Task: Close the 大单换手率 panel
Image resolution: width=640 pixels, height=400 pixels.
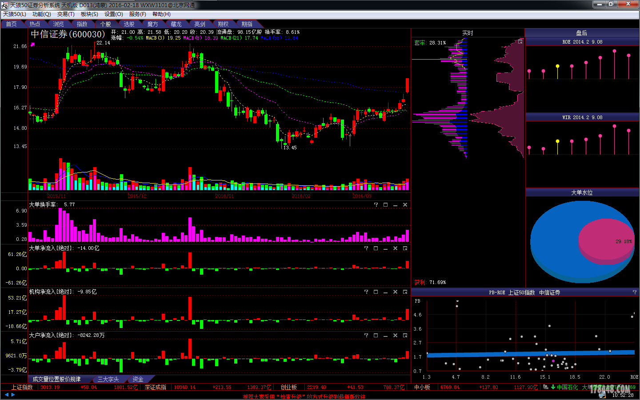Action: [405, 205]
